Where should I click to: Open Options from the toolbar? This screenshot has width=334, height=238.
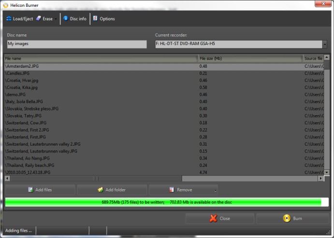coord(104,19)
